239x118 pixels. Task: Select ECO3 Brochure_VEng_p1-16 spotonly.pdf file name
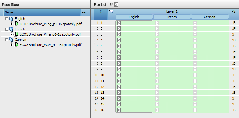pyautogui.click(x=51, y=24)
